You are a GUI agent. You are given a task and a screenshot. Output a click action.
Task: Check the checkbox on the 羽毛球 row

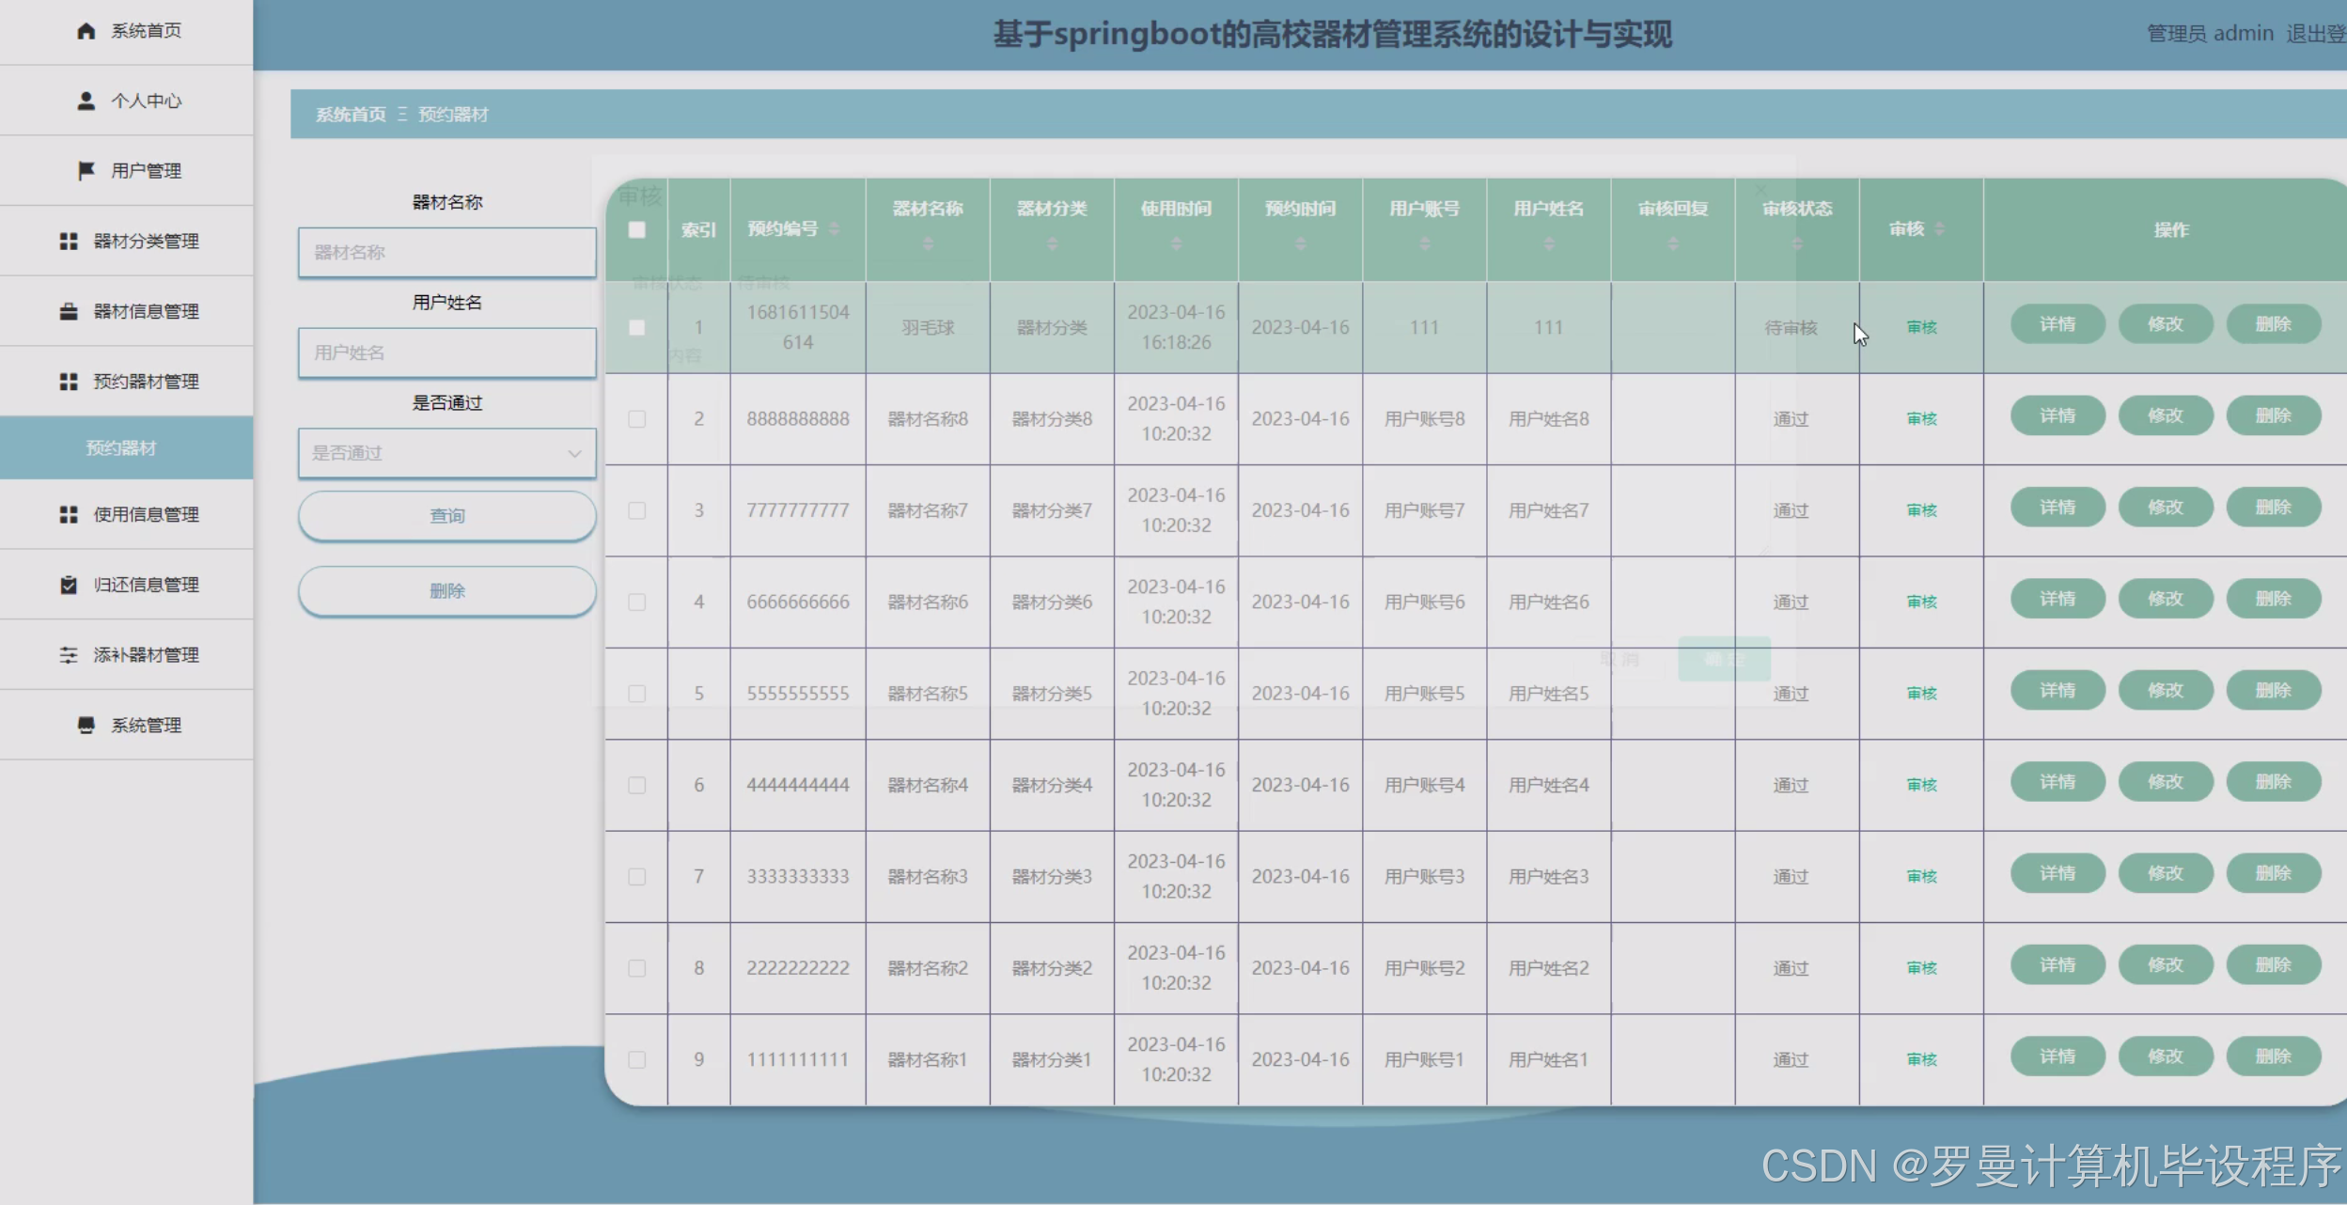635,327
